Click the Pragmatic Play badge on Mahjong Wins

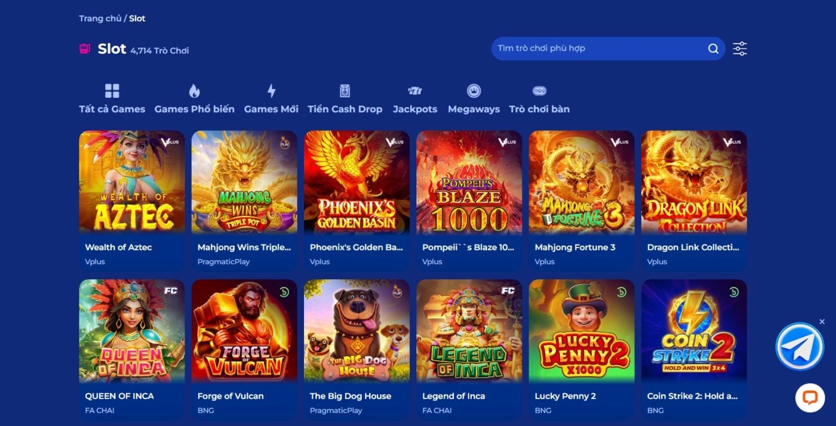point(284,143)
